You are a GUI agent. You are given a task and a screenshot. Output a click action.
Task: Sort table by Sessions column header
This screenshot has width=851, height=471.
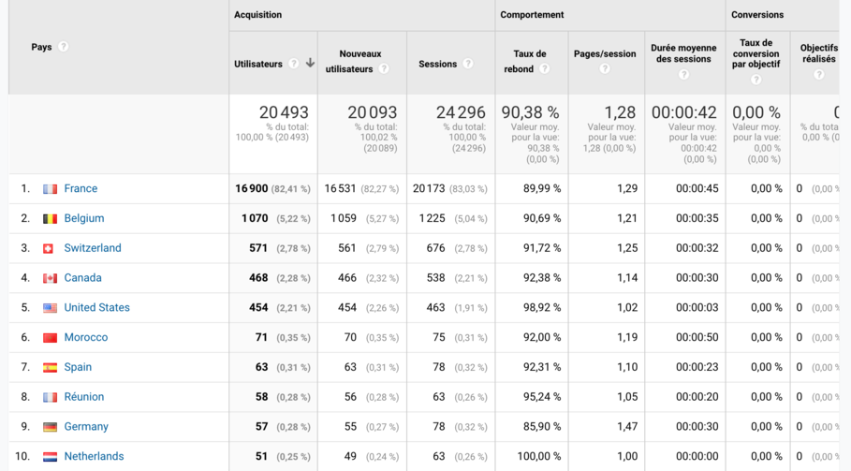[x=437, y=64]
